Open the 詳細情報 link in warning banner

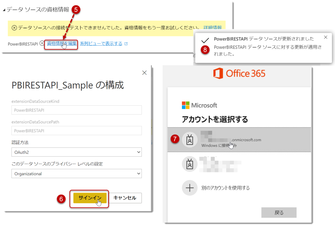coord(212,28)
